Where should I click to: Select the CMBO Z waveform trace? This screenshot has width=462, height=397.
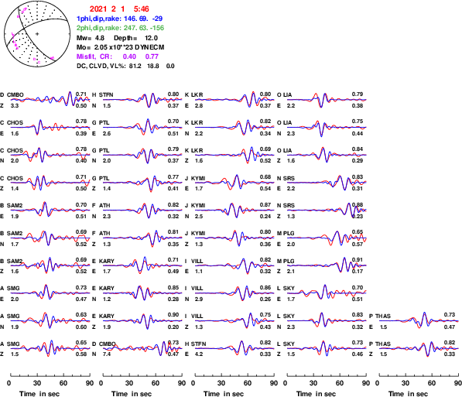[x=50, y=99]
